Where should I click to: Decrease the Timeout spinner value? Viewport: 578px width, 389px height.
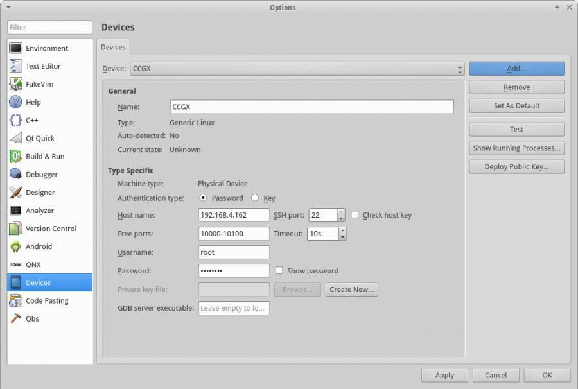point(343,237)
